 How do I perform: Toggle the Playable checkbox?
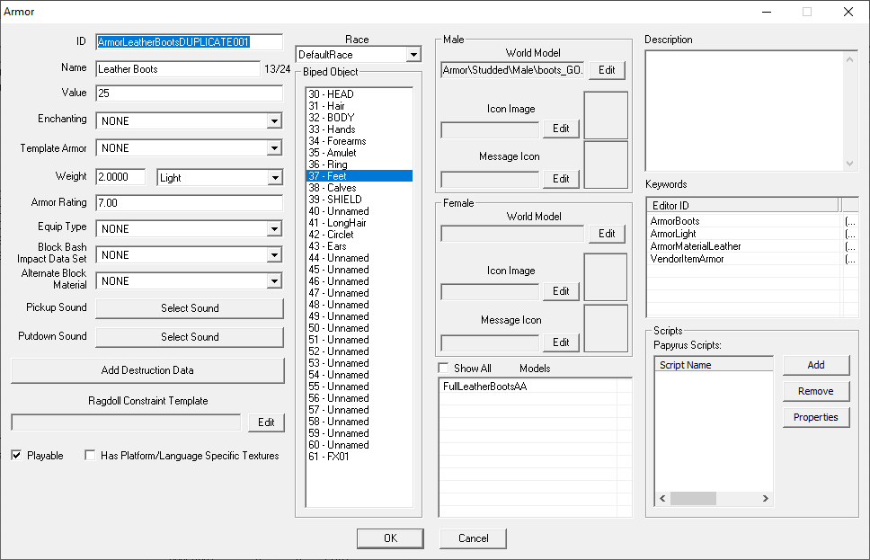click(17, 455)
